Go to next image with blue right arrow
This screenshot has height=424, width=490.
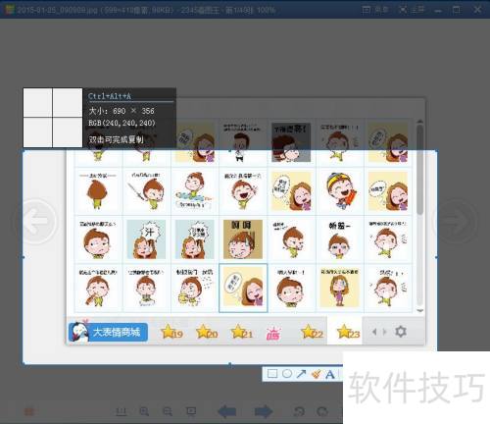264,411
